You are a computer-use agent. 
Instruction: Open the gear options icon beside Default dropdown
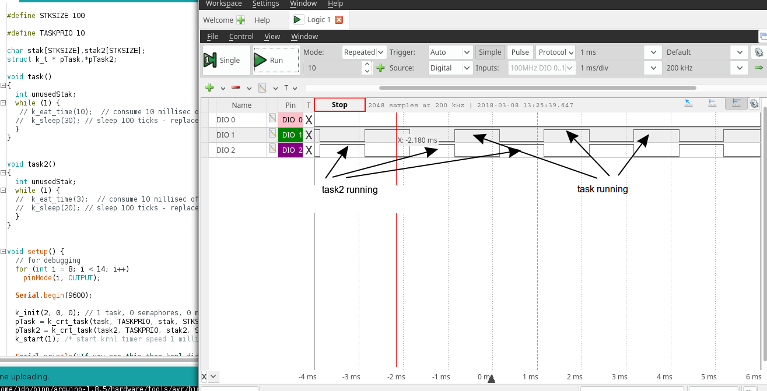[758, 52]
